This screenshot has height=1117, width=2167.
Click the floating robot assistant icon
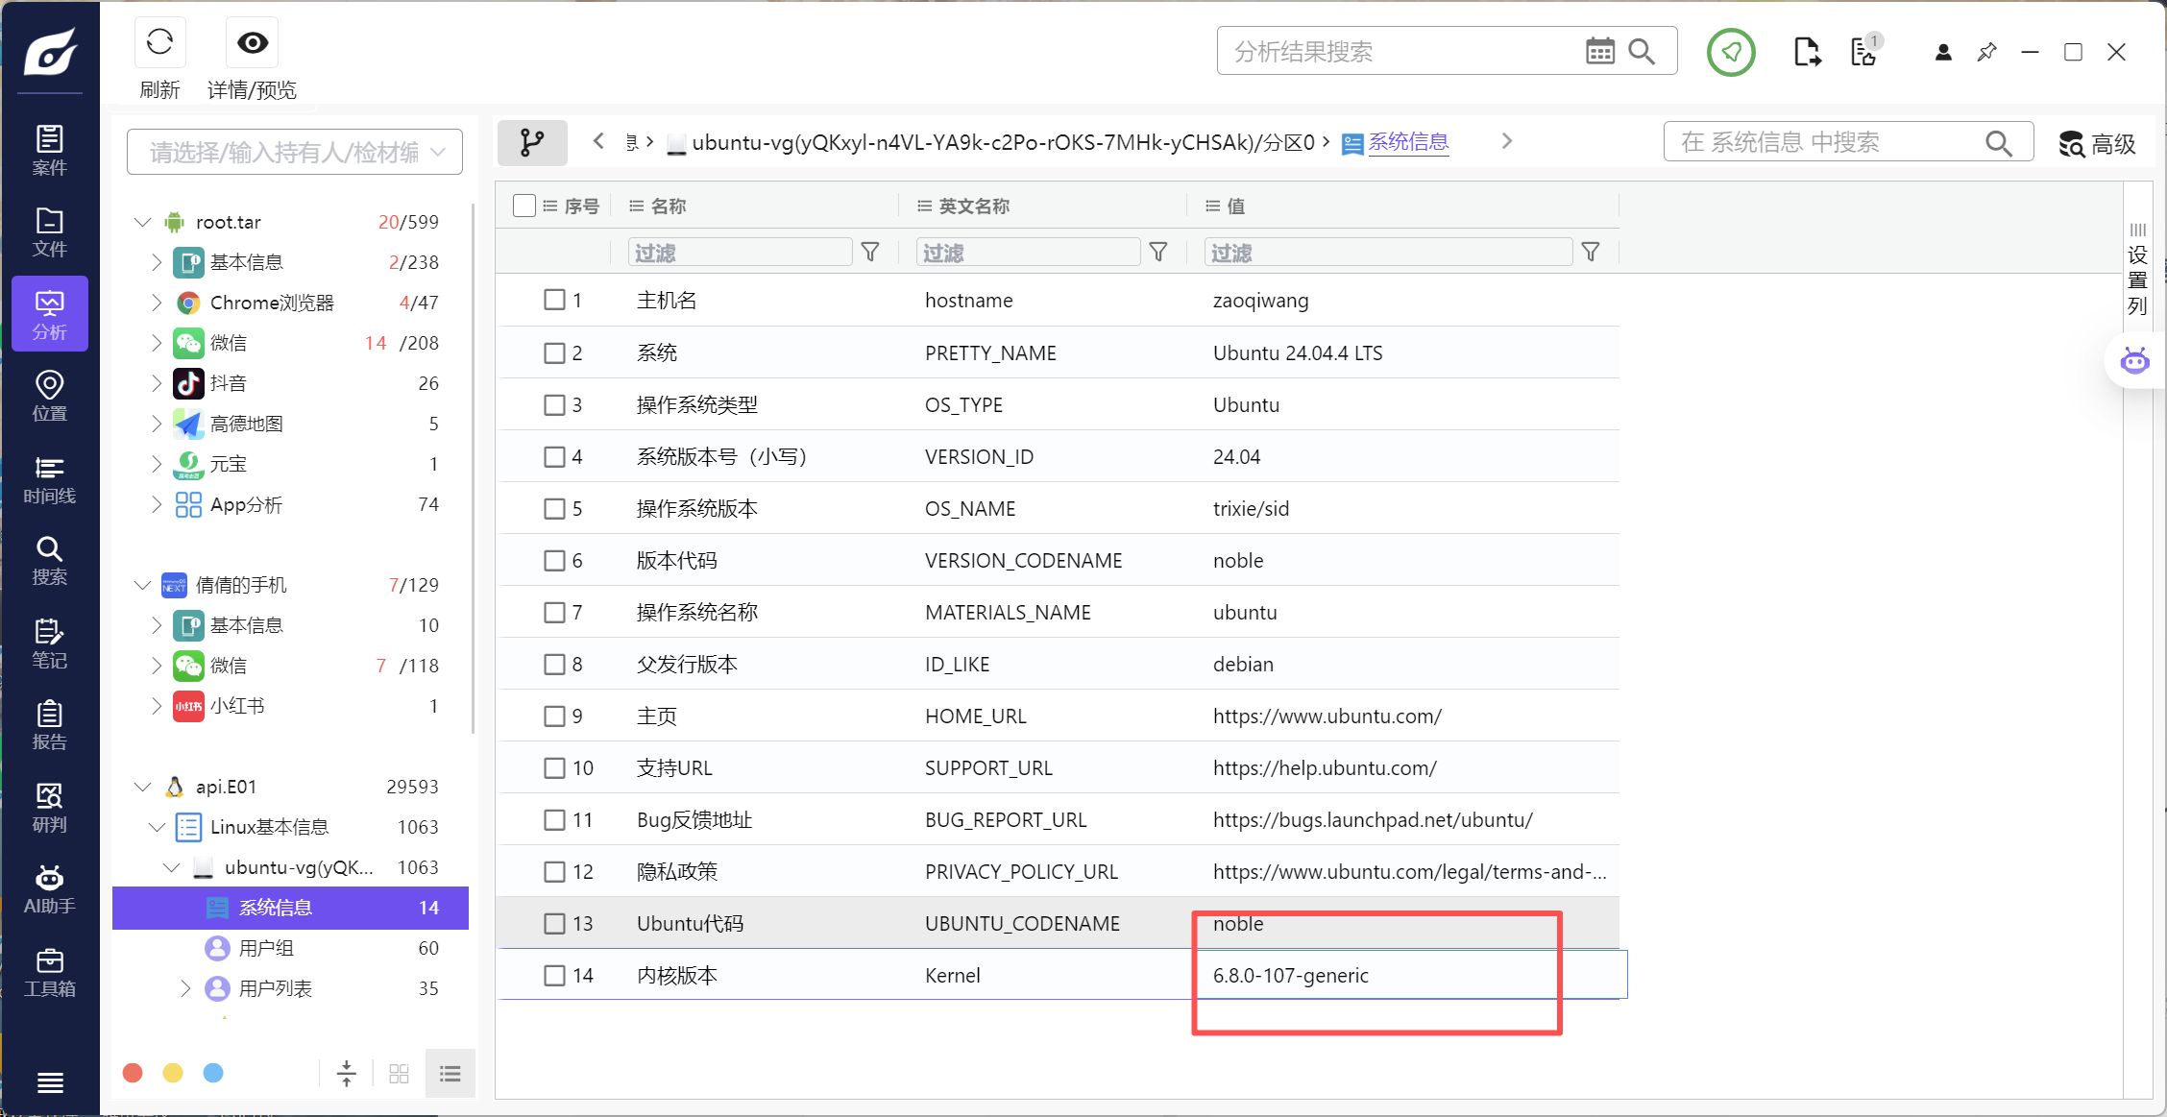pos(2134,361)
